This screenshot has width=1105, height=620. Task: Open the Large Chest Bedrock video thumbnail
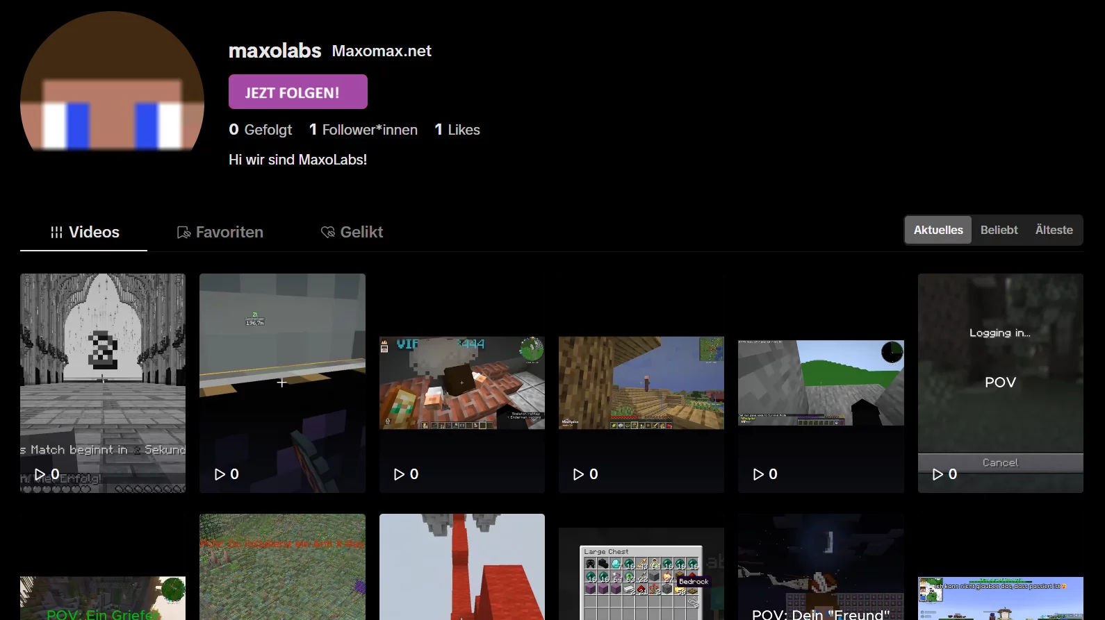641,576
